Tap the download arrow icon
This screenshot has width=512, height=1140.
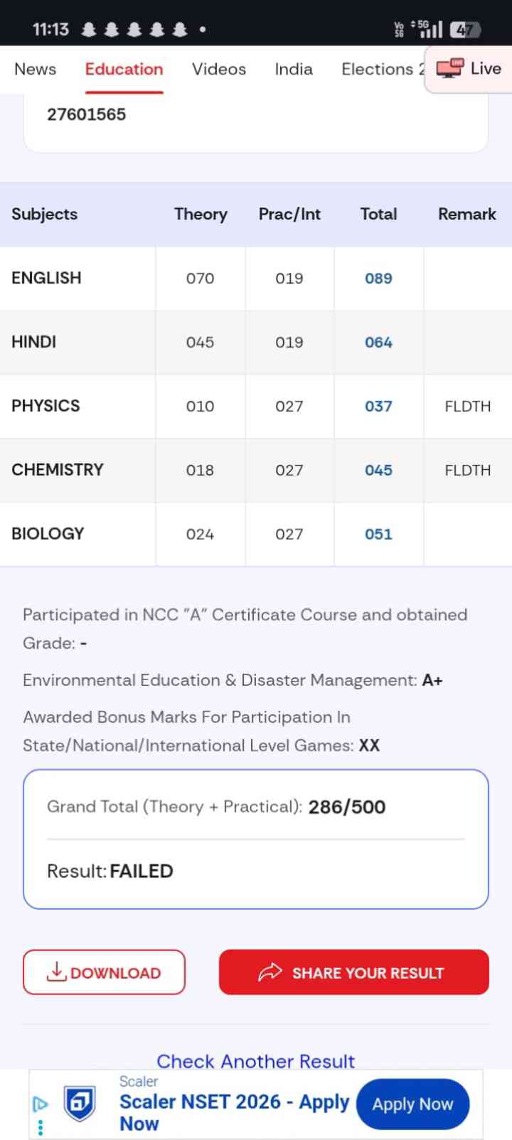56,972
